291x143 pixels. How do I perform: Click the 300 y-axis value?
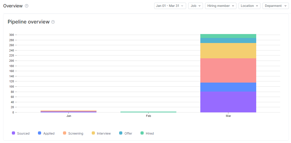pyautogui.click(x=12, y=35)
